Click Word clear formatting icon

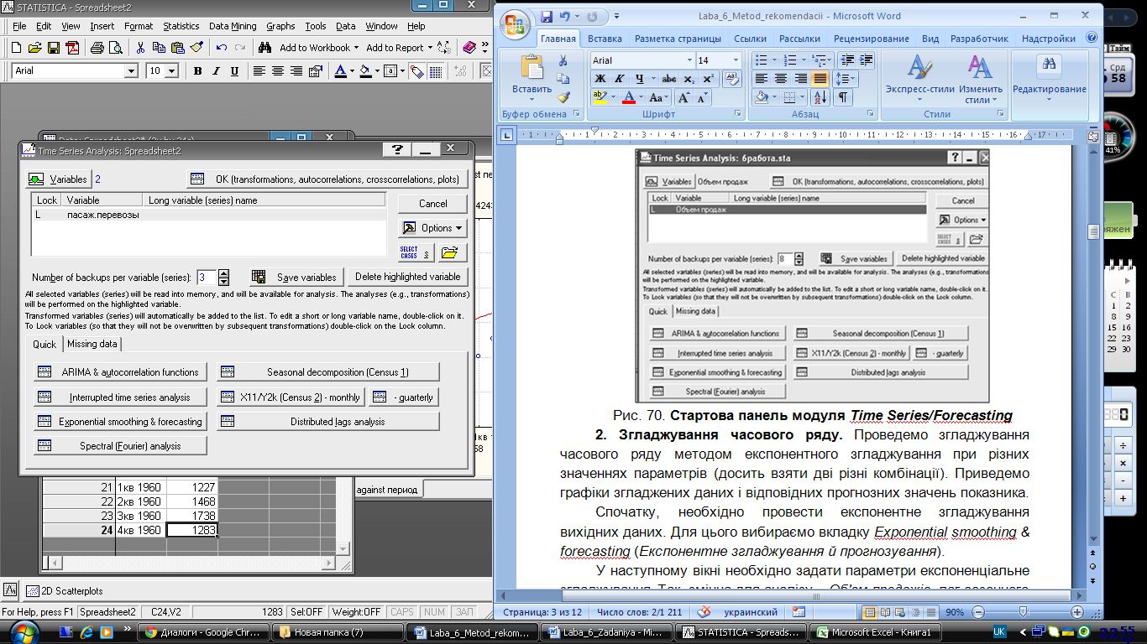731,79
